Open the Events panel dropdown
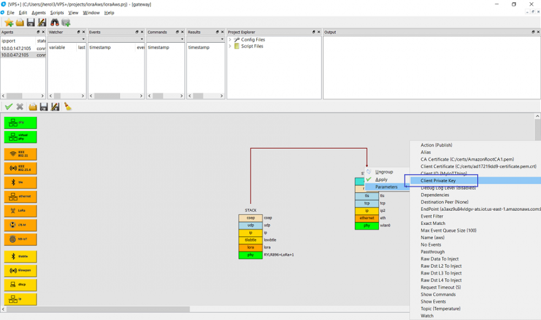Screen dimensions: 541x320 point(141,39)
